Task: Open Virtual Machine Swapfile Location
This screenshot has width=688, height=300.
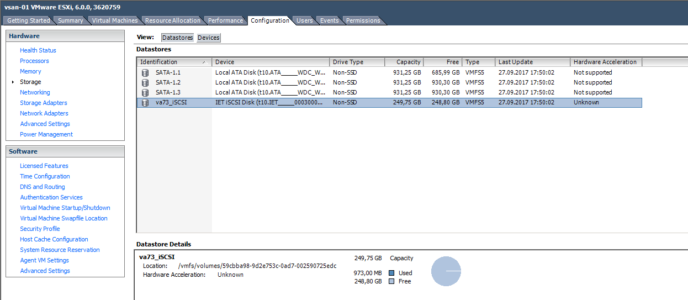Action: coord(63,218)
